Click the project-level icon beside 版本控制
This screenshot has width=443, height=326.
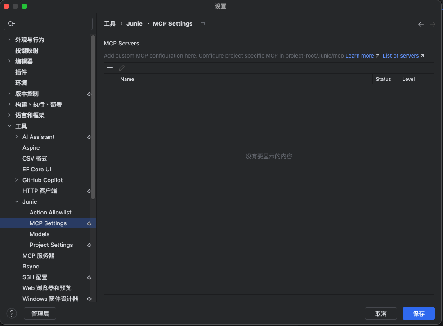(x=89, y=94)
